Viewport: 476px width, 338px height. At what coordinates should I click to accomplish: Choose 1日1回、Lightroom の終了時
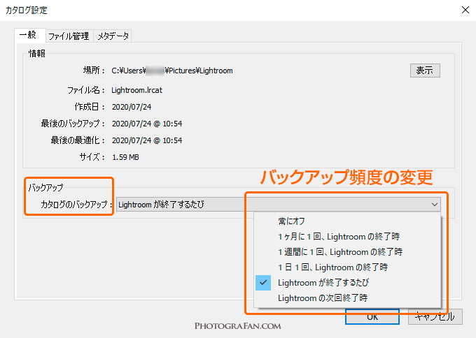click(x=347, y=267)
